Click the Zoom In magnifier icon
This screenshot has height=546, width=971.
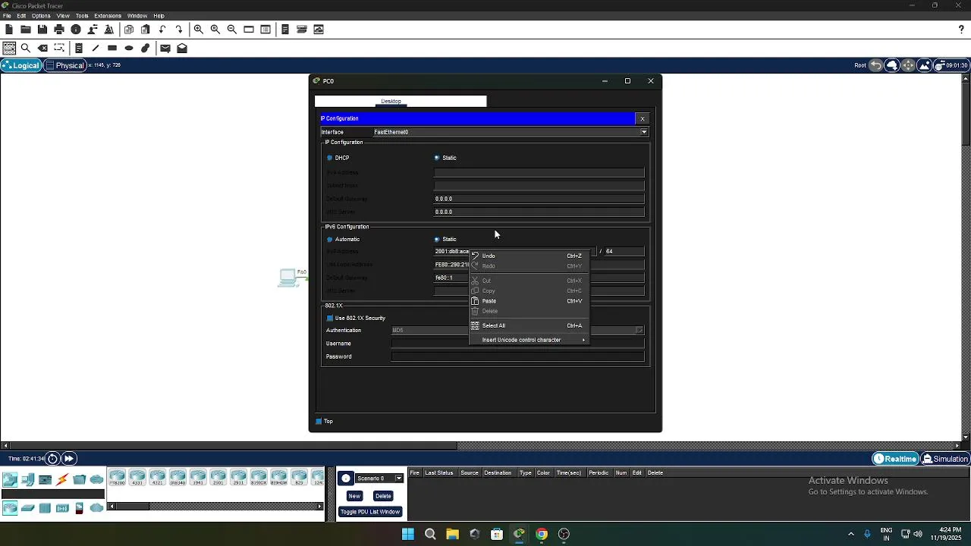click(199, 30)
